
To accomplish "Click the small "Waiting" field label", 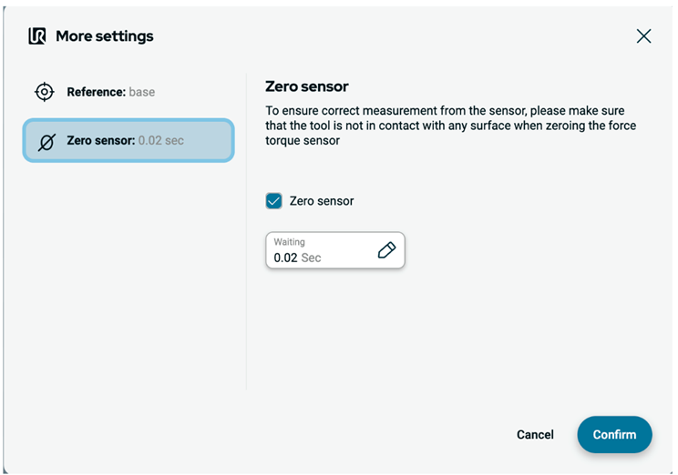I will pos(289,243).
